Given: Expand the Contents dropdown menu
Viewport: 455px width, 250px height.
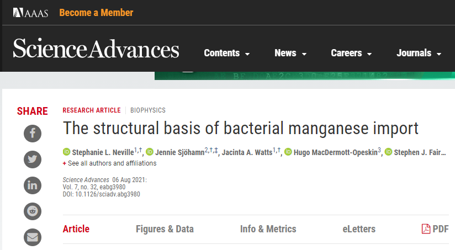Looking at the screenshot, I should pyautogui.click(x=226, y=54).
